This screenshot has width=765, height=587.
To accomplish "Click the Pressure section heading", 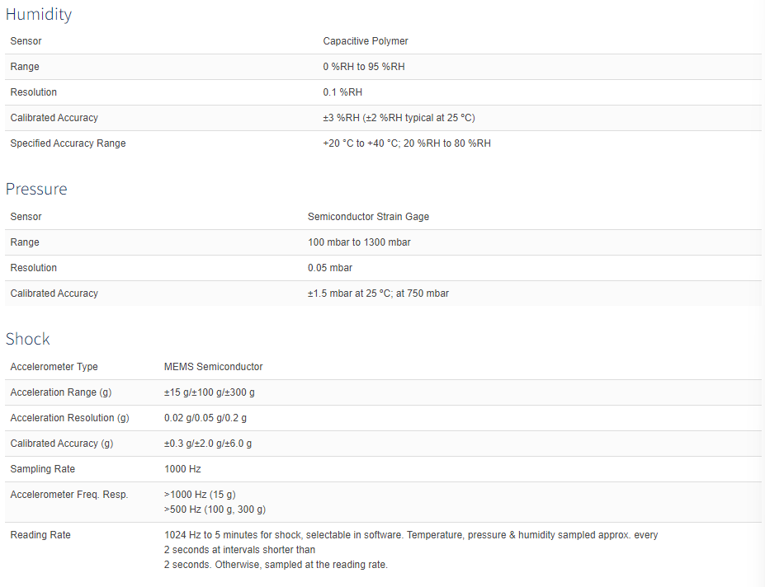I will [36, 189].
